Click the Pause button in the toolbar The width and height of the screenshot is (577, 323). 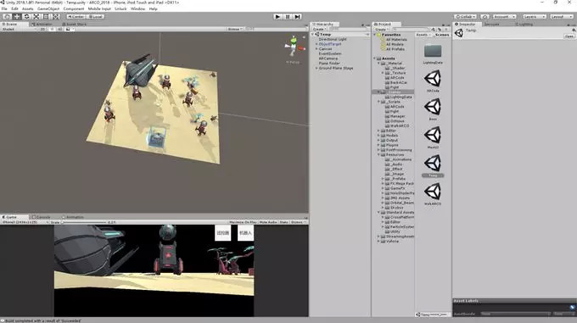(288, 17)
